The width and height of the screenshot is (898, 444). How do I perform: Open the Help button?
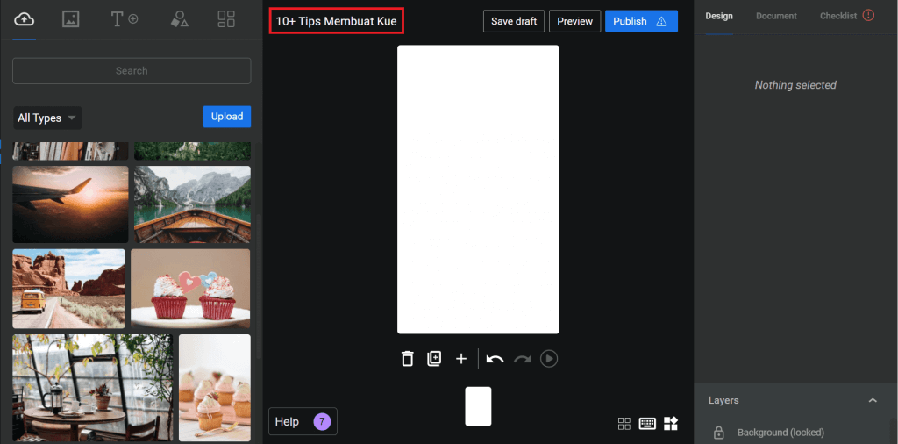303,422
